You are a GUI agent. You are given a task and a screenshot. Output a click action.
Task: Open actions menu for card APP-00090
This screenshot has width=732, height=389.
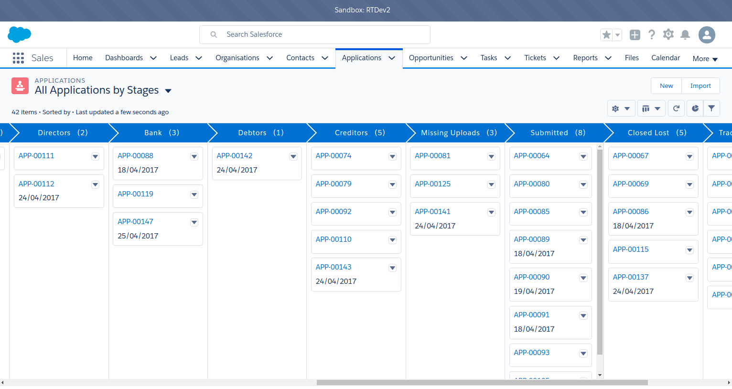583,278
